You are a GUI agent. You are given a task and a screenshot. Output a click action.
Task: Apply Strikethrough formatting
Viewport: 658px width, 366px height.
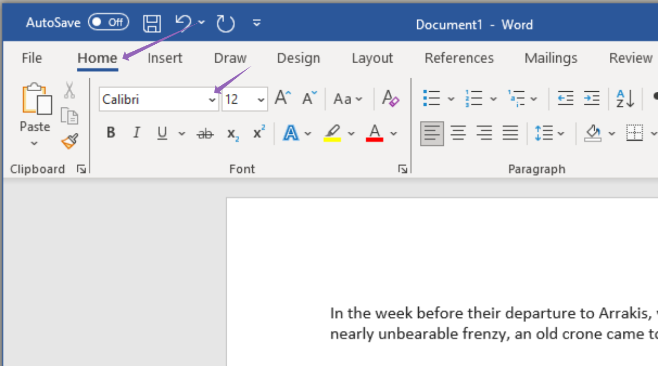click(205, 133)
